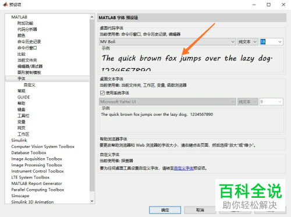Select 键盘 in the preferences tree
Screen dimensions: 291x217
[x=22, y=109]
